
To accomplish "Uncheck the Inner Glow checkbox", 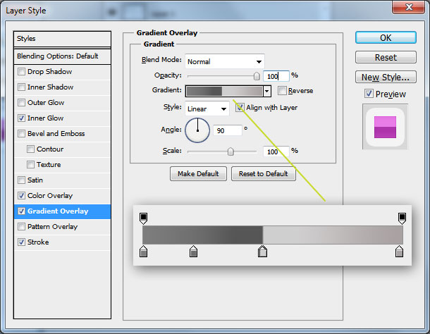I will point(21,118).
